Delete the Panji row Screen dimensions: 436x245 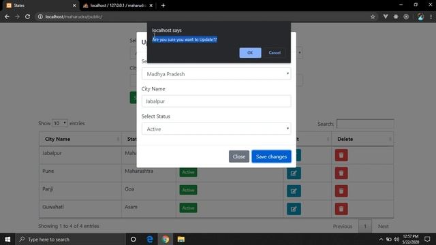tap(341, 191)
